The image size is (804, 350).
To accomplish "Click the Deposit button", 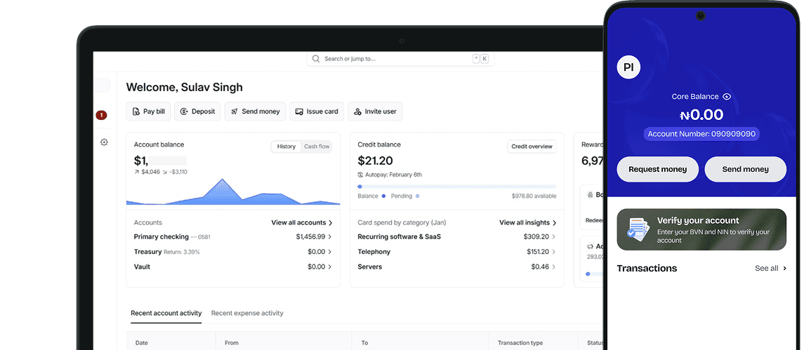I will pyautogui.click(x=197, y=112).
